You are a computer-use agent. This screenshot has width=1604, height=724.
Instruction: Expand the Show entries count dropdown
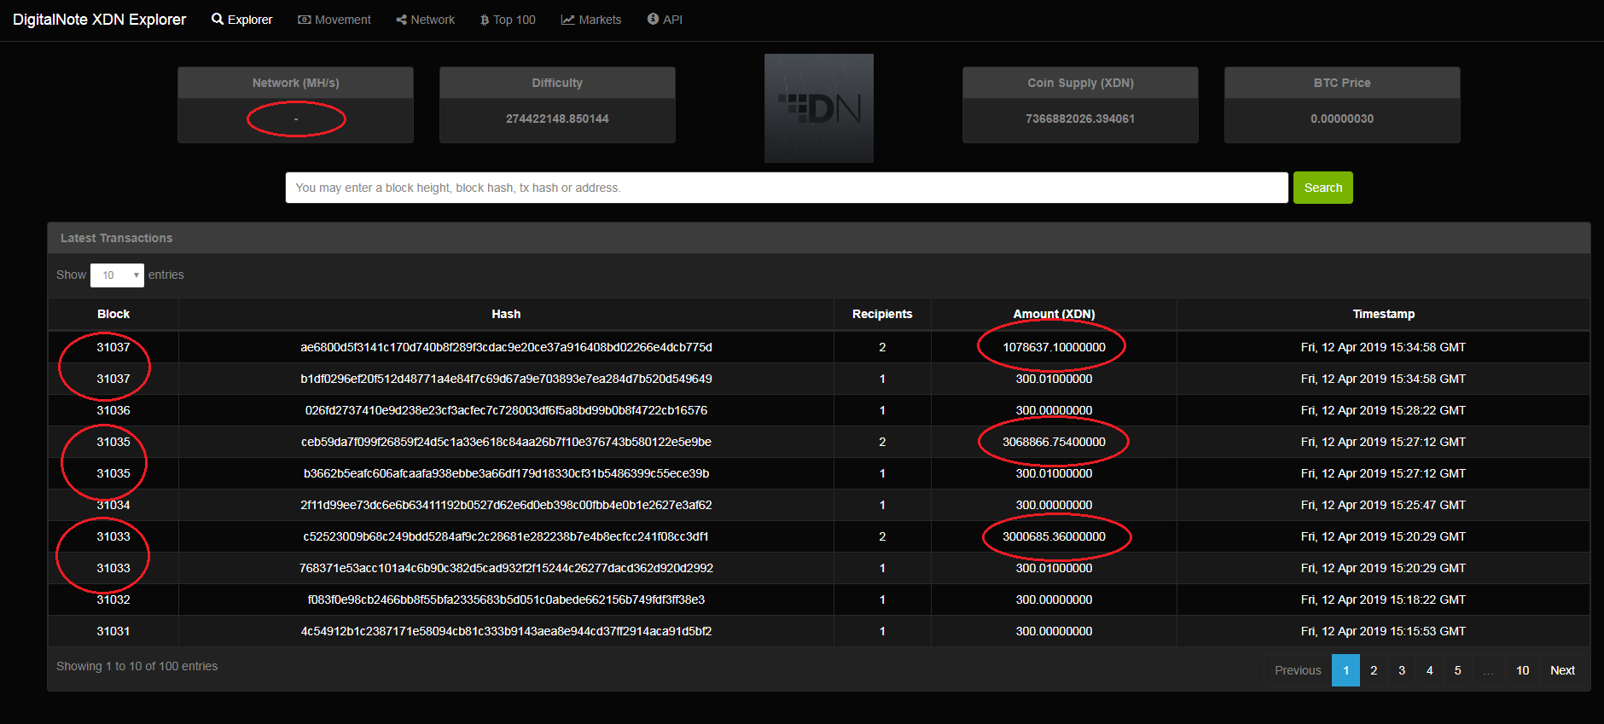[117, 275]
